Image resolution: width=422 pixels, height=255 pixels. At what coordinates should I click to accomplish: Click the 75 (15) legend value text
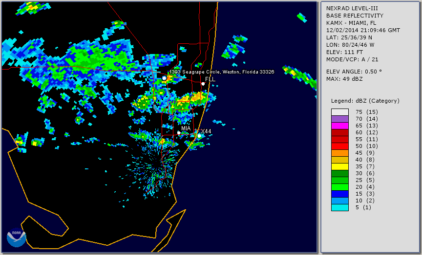click(366, 112)
